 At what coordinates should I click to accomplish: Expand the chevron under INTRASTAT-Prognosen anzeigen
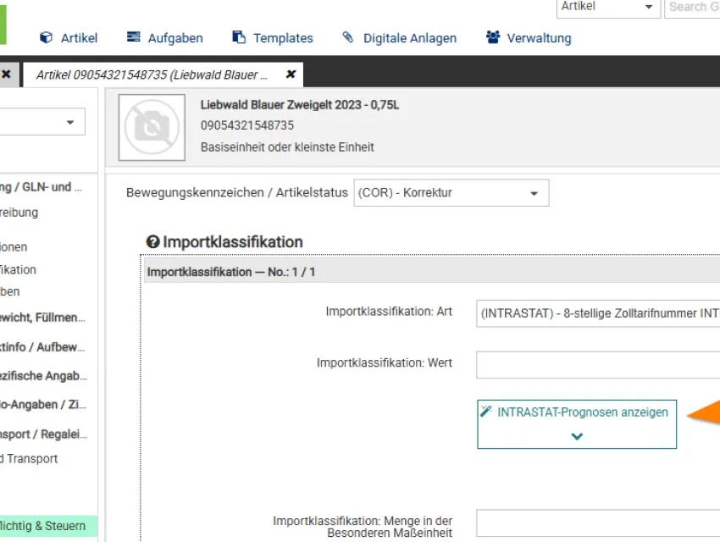[x=577, y=436]
